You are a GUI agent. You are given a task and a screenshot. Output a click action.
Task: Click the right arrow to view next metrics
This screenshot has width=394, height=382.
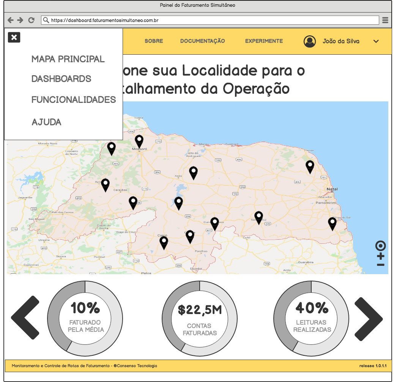point(368,318)
